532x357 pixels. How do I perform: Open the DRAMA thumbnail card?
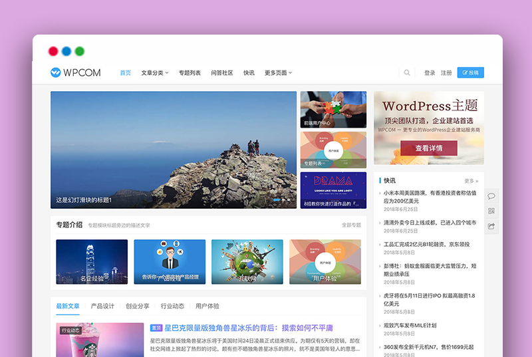click(x=333, y=190)
